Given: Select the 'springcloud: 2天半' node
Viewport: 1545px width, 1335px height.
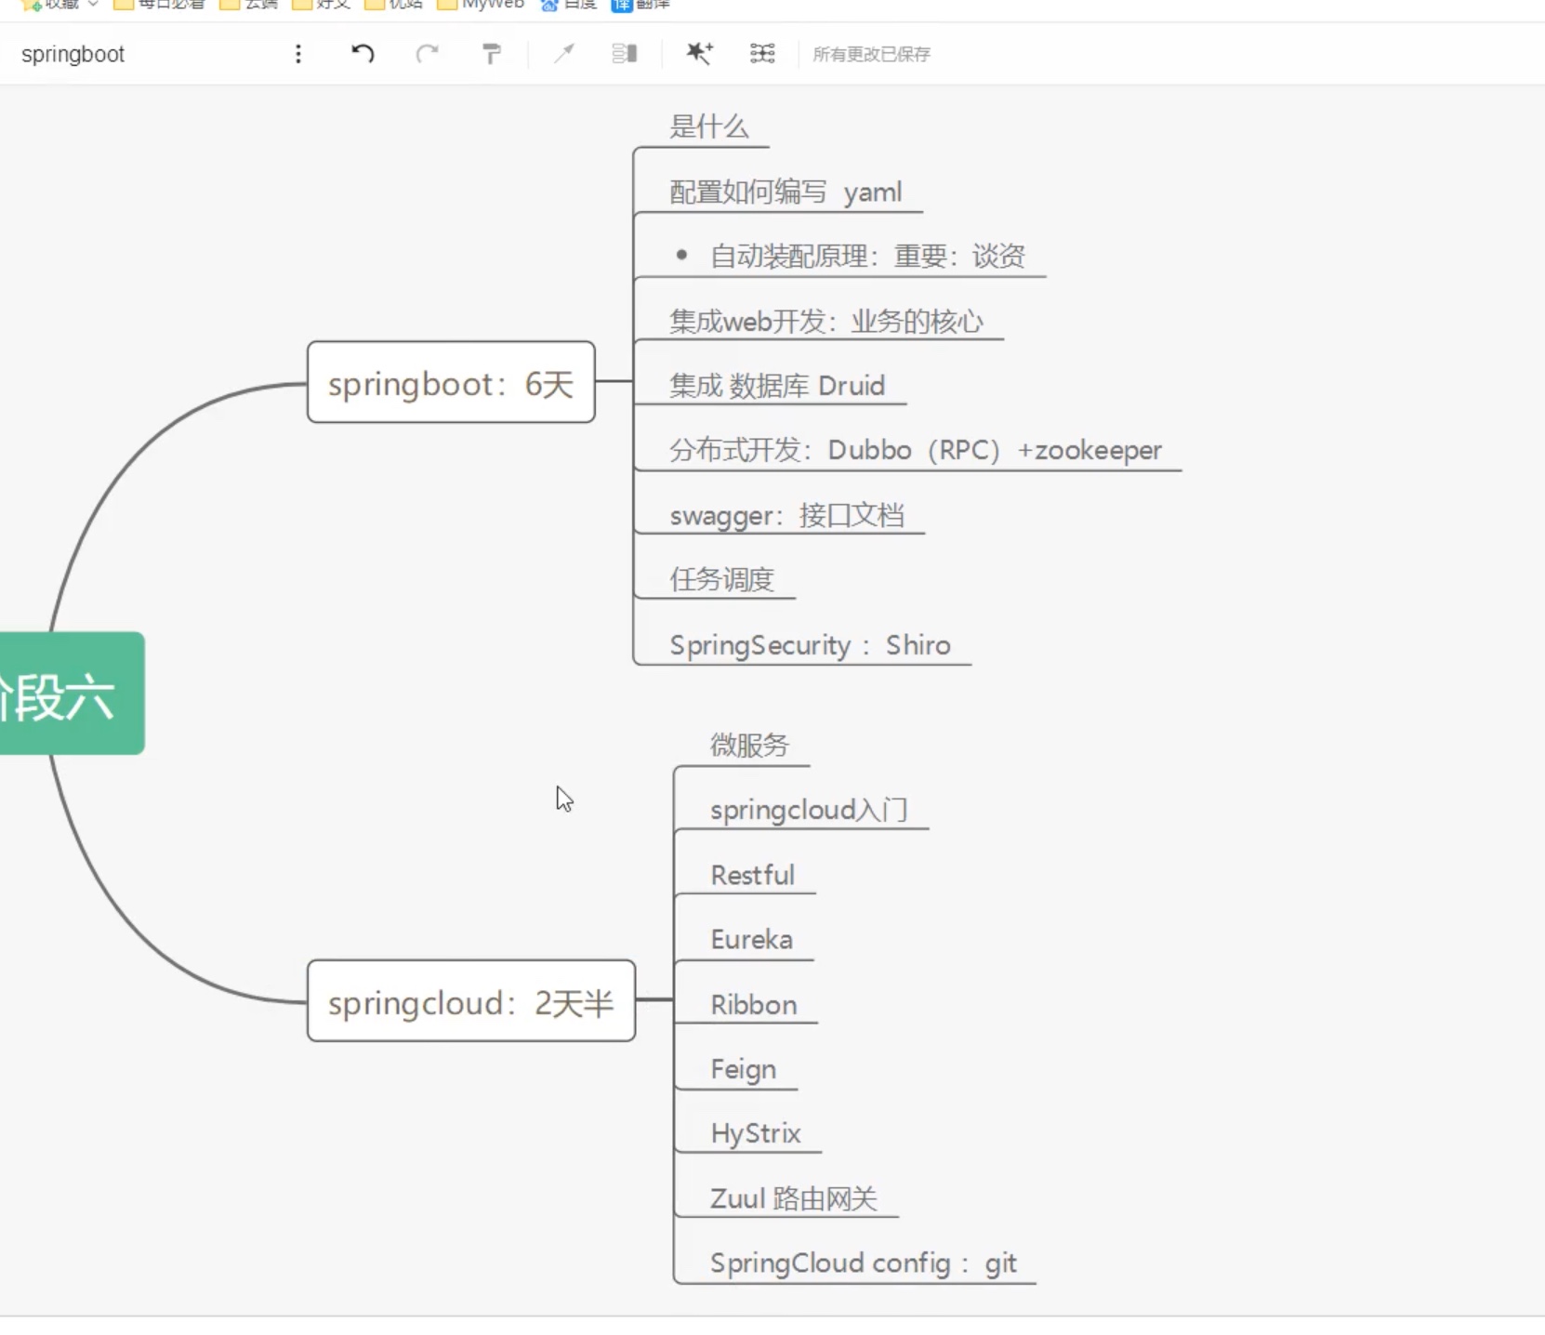Looking at the screenshot, I should click(470, 1001).
